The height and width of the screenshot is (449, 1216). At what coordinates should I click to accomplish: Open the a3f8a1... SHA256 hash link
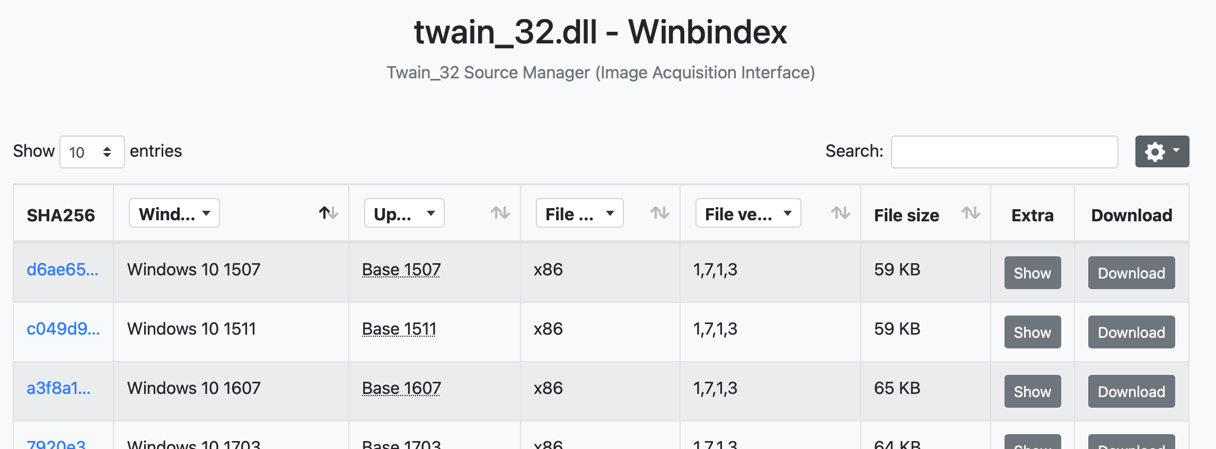click(58, 388)
